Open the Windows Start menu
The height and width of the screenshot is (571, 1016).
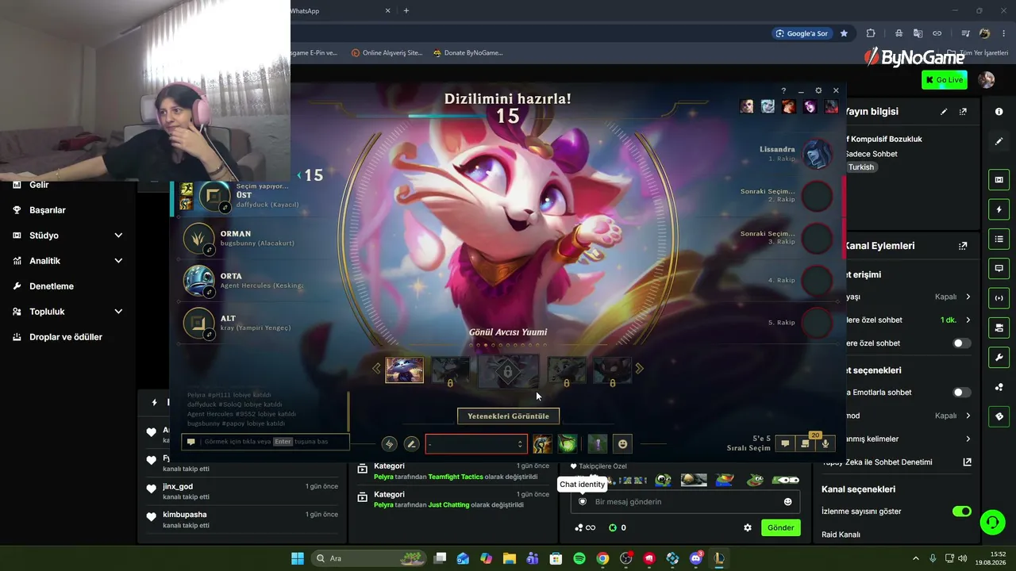tap(298, 558)
